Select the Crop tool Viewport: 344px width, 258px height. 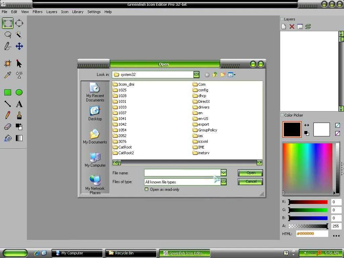[8, 63]
